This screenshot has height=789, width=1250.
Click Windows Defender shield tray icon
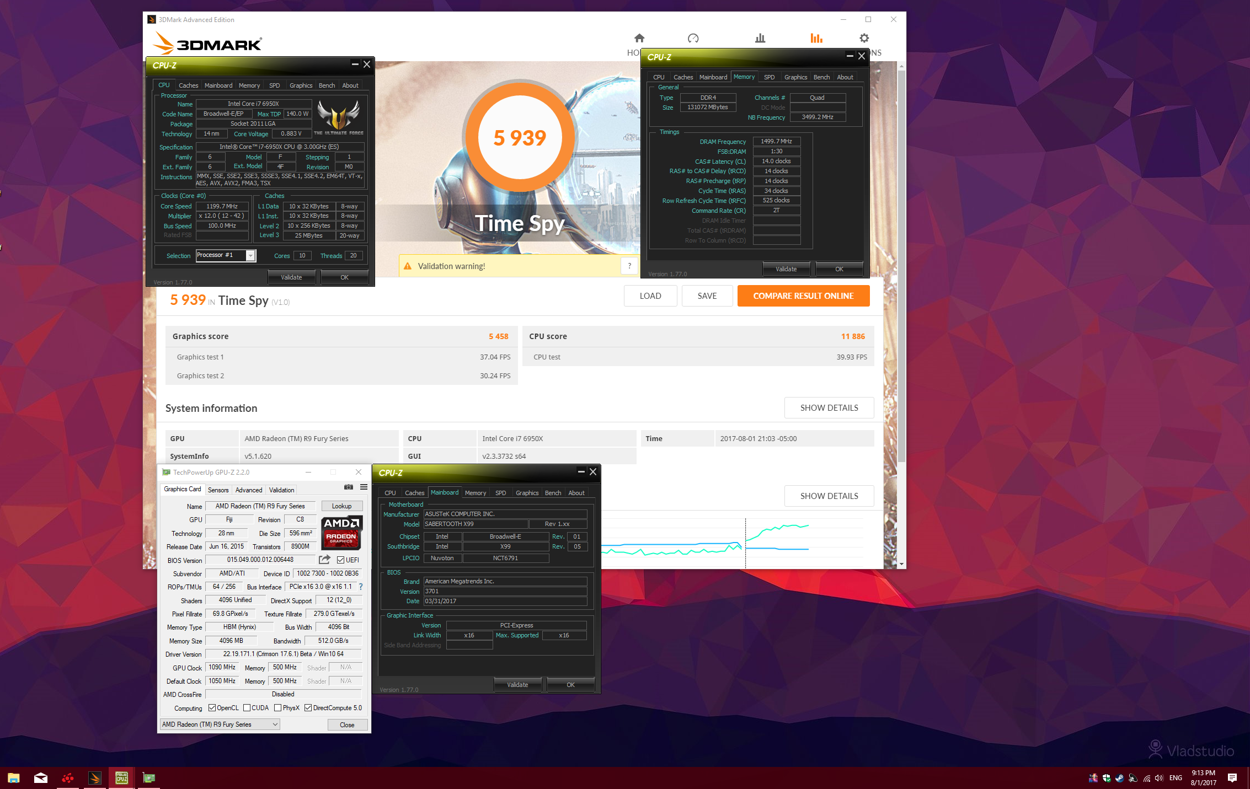click(x=1106, y=778)
